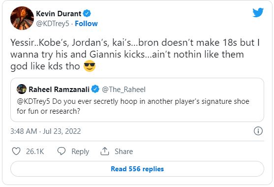Open the quoted tweet question text
The height and width of the screenshot is (187, 274).
click(x=133, y=106)
